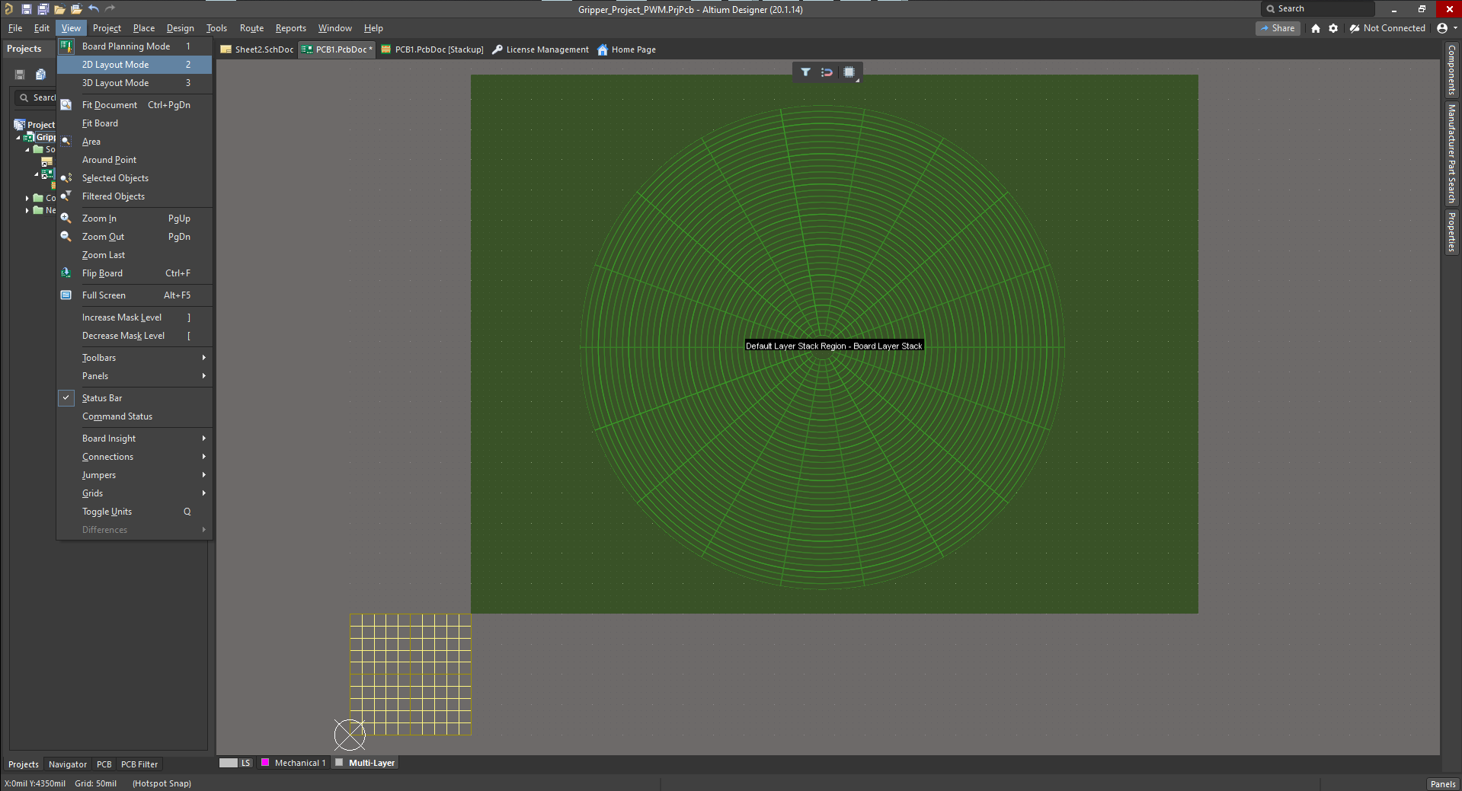Click the Open Project icon in the title bar
This screenshot has width=1462, height=791.
click(76, 9)
